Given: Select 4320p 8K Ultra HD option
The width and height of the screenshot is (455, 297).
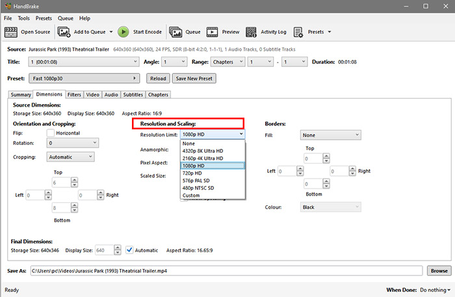Looking at the screenshot, I should pyautogui.click(x=213, y=151).
